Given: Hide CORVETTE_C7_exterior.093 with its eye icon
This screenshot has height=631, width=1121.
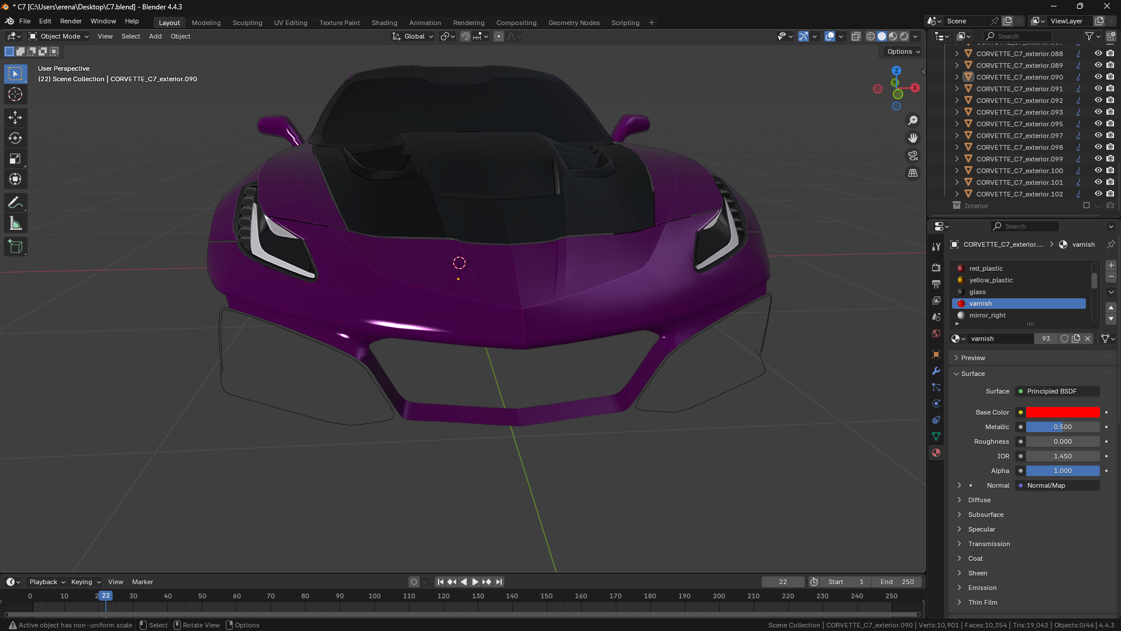Looking at the screenshot, I should click(1098, 112).
